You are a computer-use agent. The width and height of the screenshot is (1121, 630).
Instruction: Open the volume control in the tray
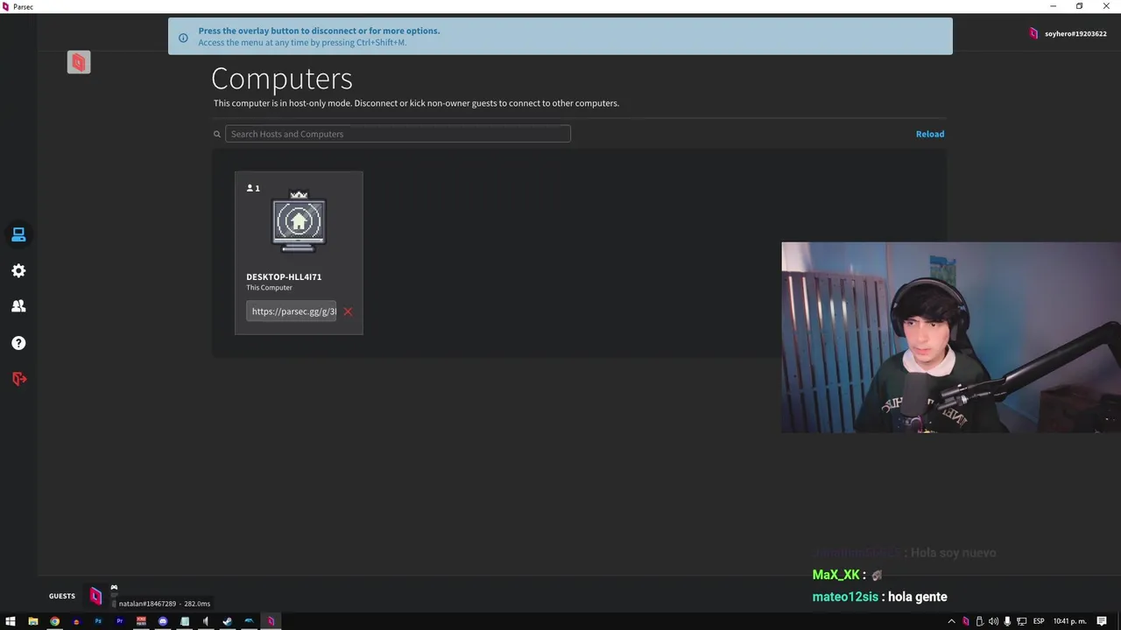[x=993, y=621]
